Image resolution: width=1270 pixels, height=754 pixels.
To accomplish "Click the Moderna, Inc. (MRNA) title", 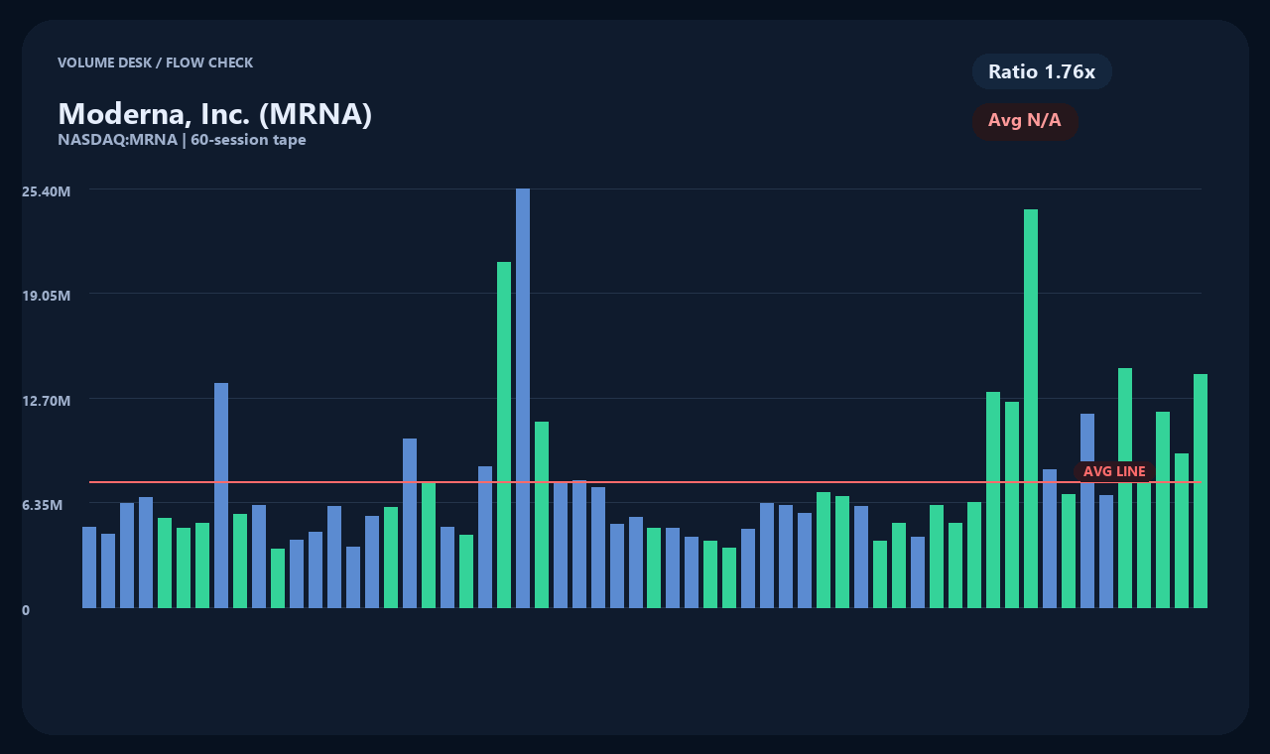I will coord(214,114).
